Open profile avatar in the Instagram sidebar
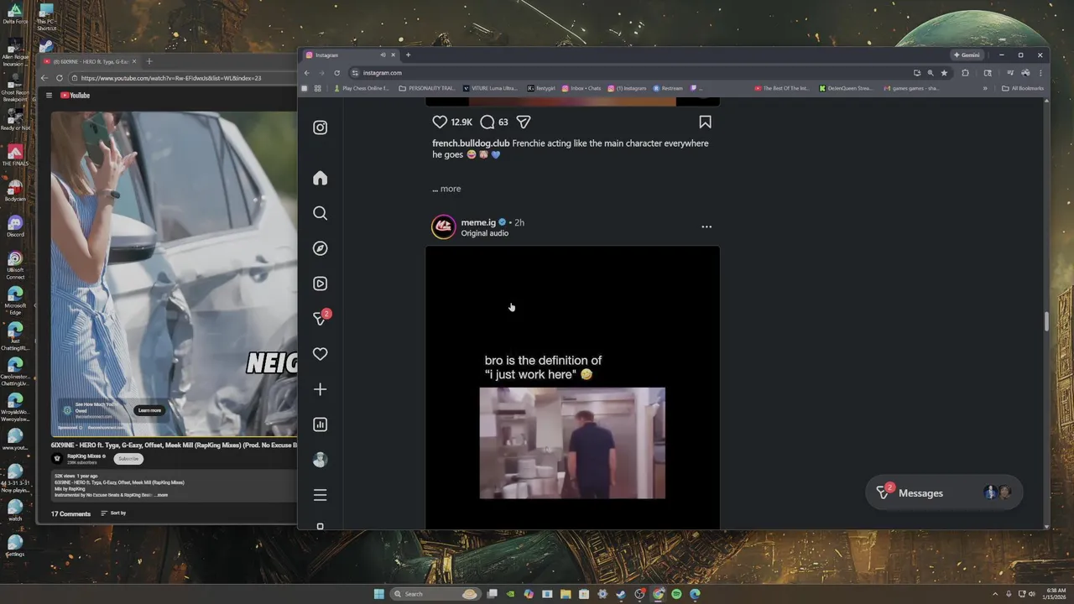This screenshot has width=1074, height=604. click(x=320, y=460)
